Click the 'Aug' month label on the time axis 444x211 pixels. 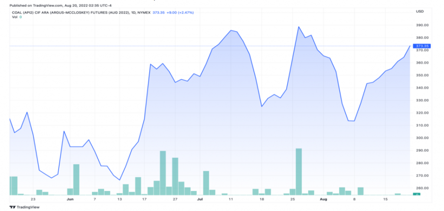[323, 199]
